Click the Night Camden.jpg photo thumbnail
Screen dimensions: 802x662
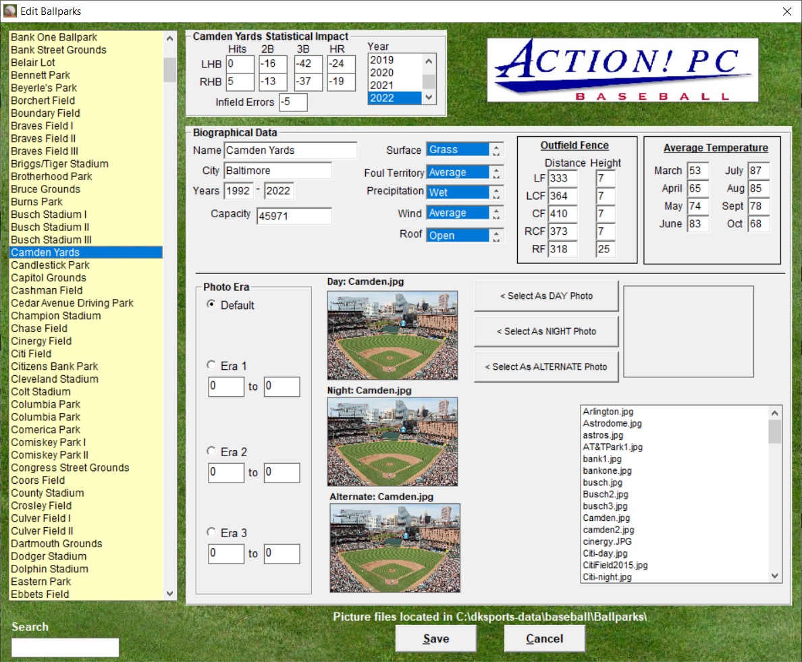[x=392, y=441]
